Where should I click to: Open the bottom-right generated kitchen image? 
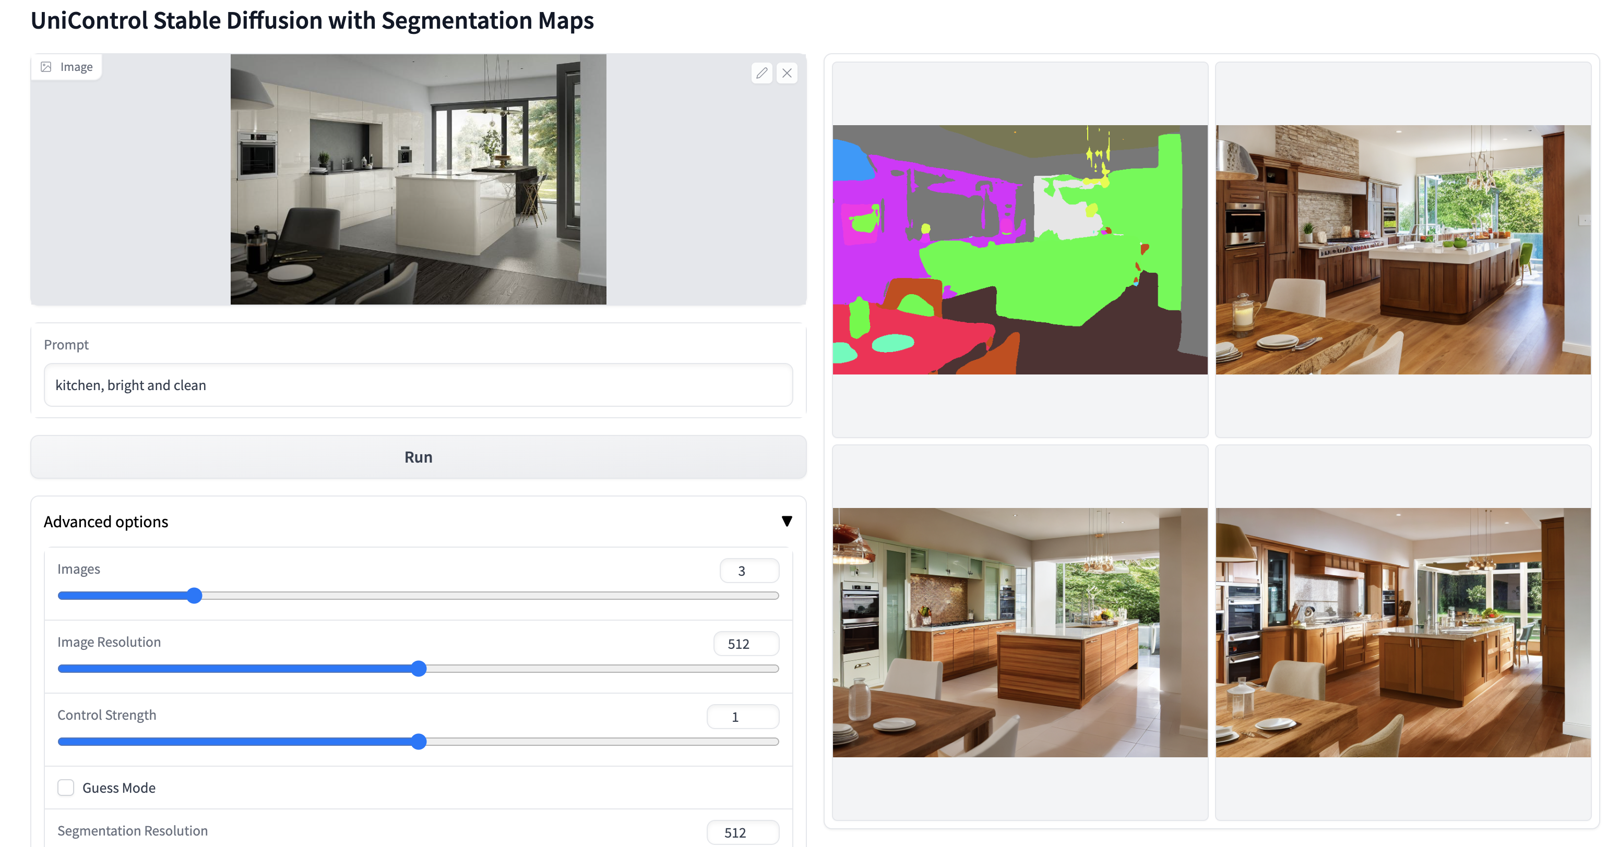1402,632
